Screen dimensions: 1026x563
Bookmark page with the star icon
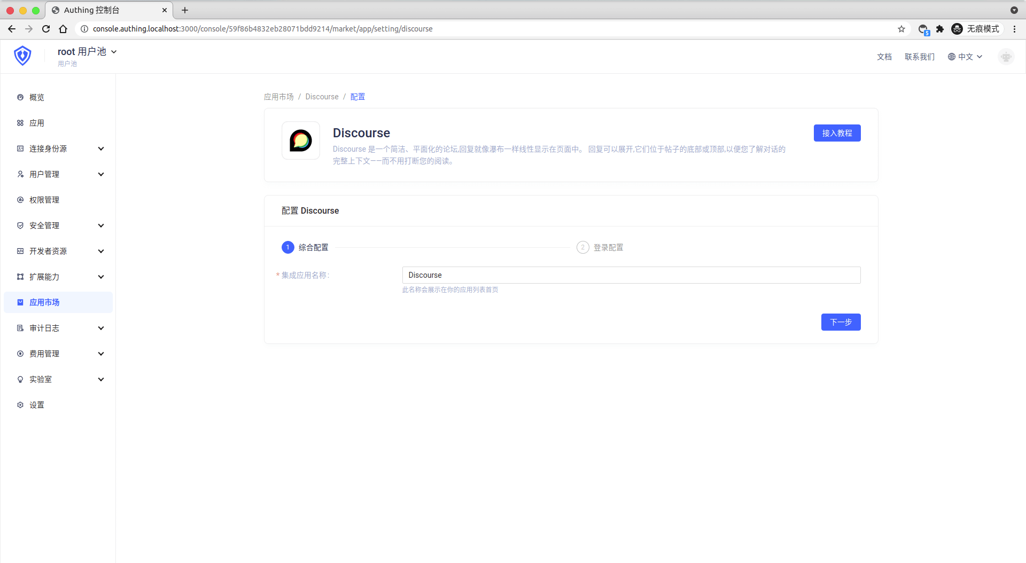[x=901, y=29]
